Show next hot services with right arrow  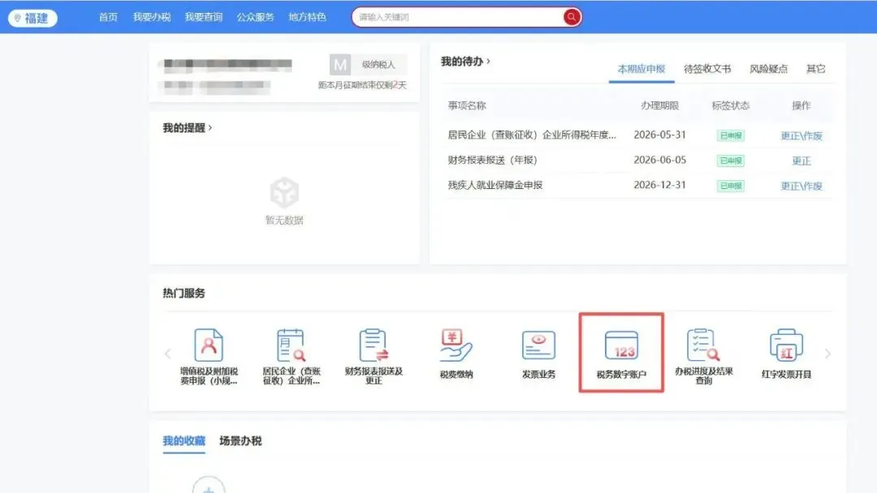[x=827, y=354]
